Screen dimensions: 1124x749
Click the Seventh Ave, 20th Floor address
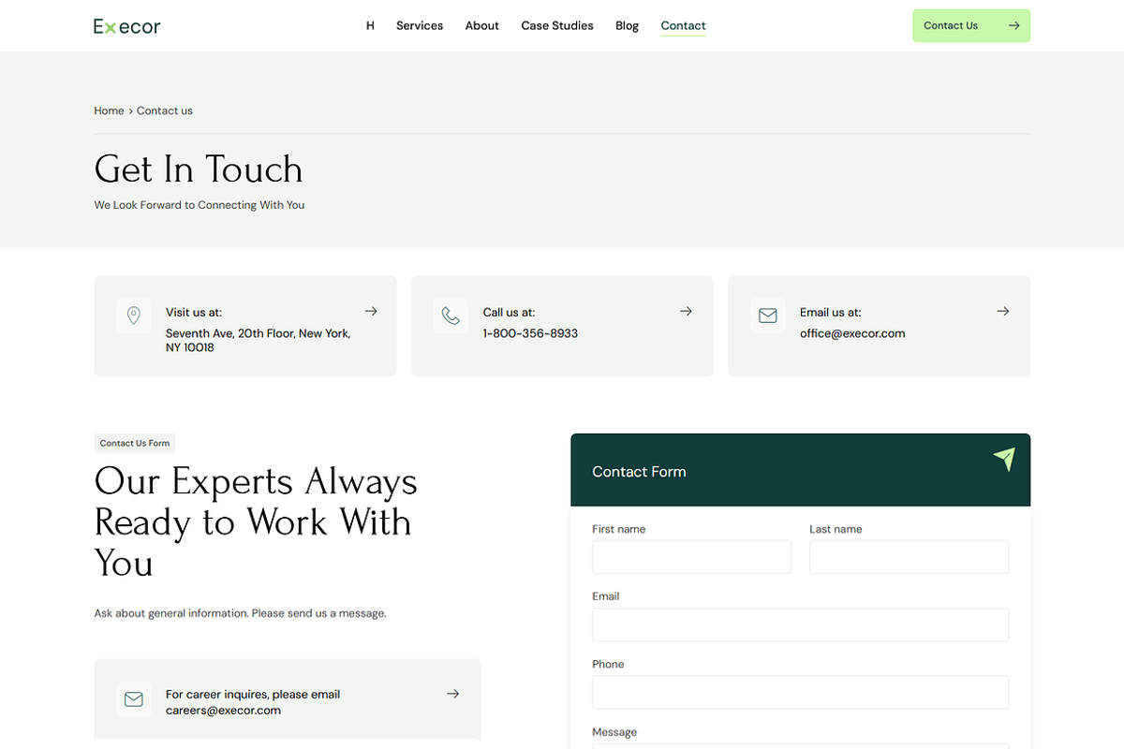[259, 341]
